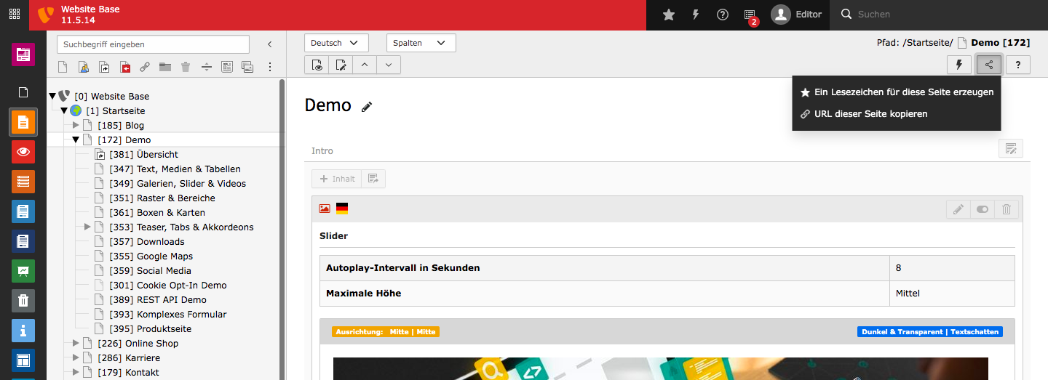Collapse the [1] Startseite tree node
Image resolution: width=1048 pixels, height=380 pixels.
point(64,110)
